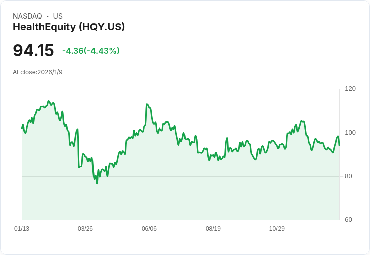The height and width of the screenshot is (255, 370).
Task: Click the NASDAQ exchange label
Action: click(27, 16)
